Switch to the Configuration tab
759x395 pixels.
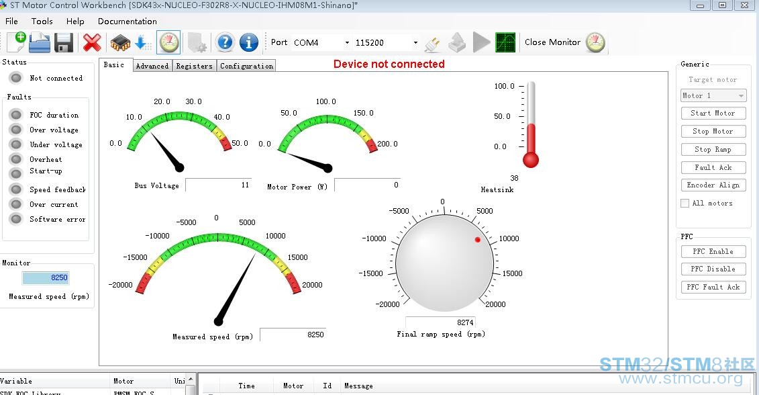[x=246, y=66]
